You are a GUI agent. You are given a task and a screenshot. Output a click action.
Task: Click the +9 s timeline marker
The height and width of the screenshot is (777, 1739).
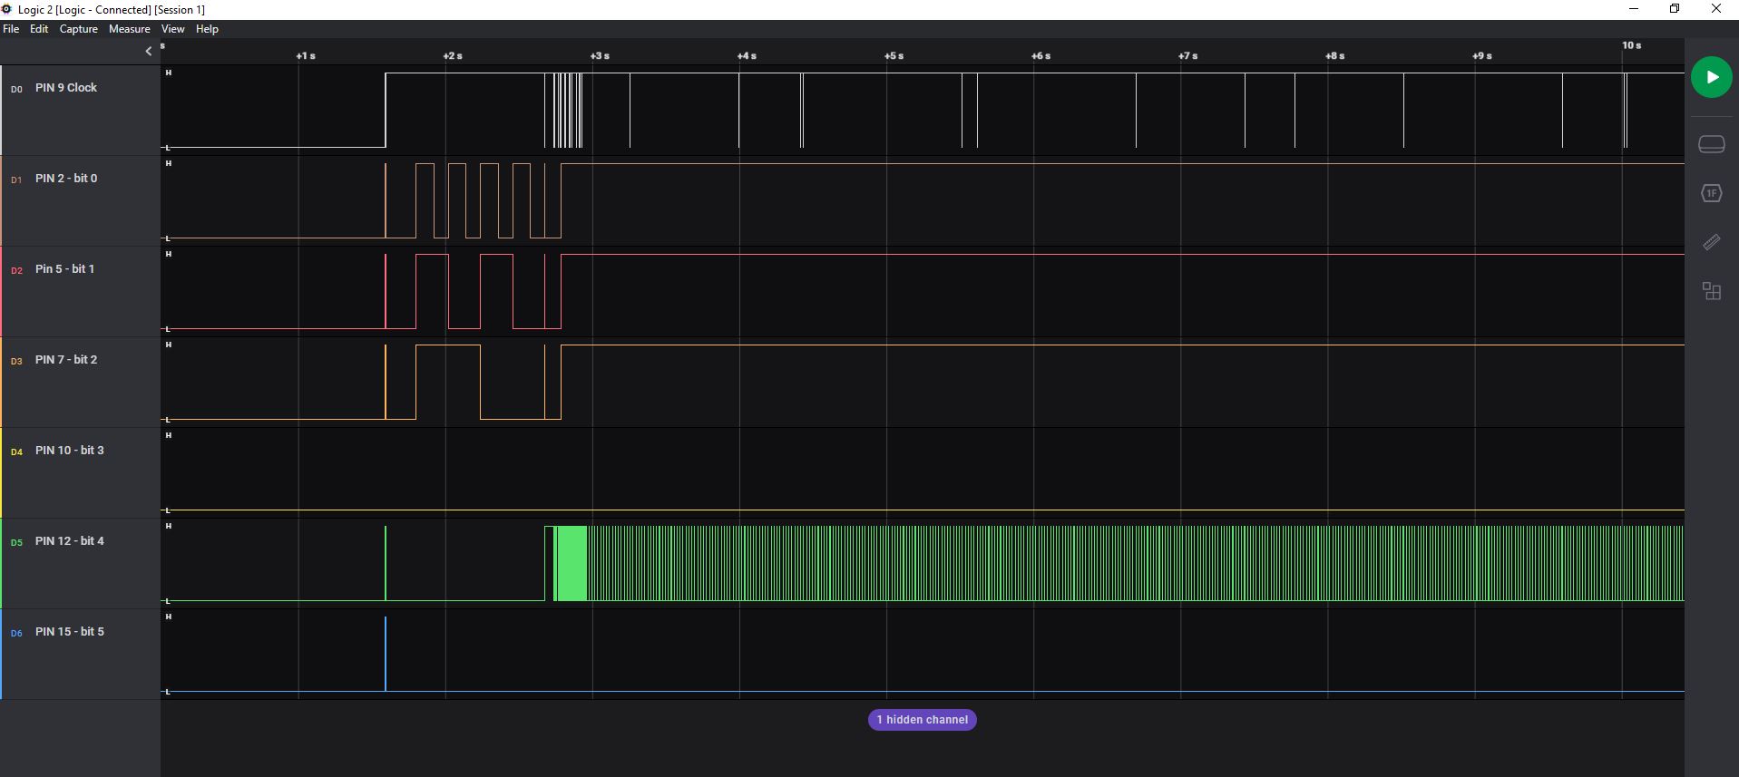click(x=1481, y=56)
